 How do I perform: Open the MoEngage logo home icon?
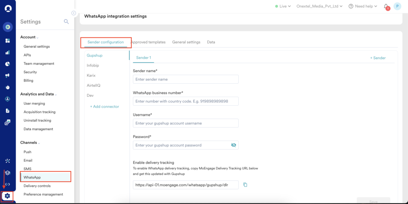pyautogui.click(x=8, y=9)
